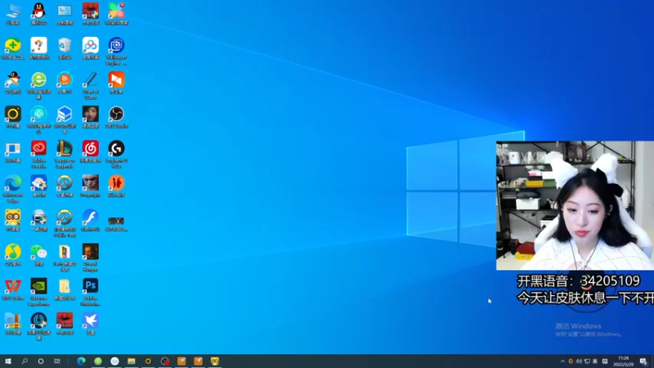Launch OBS Studio from desktop
The height and width of the screenshot is (368, 654).
click(x=116, y=117)
